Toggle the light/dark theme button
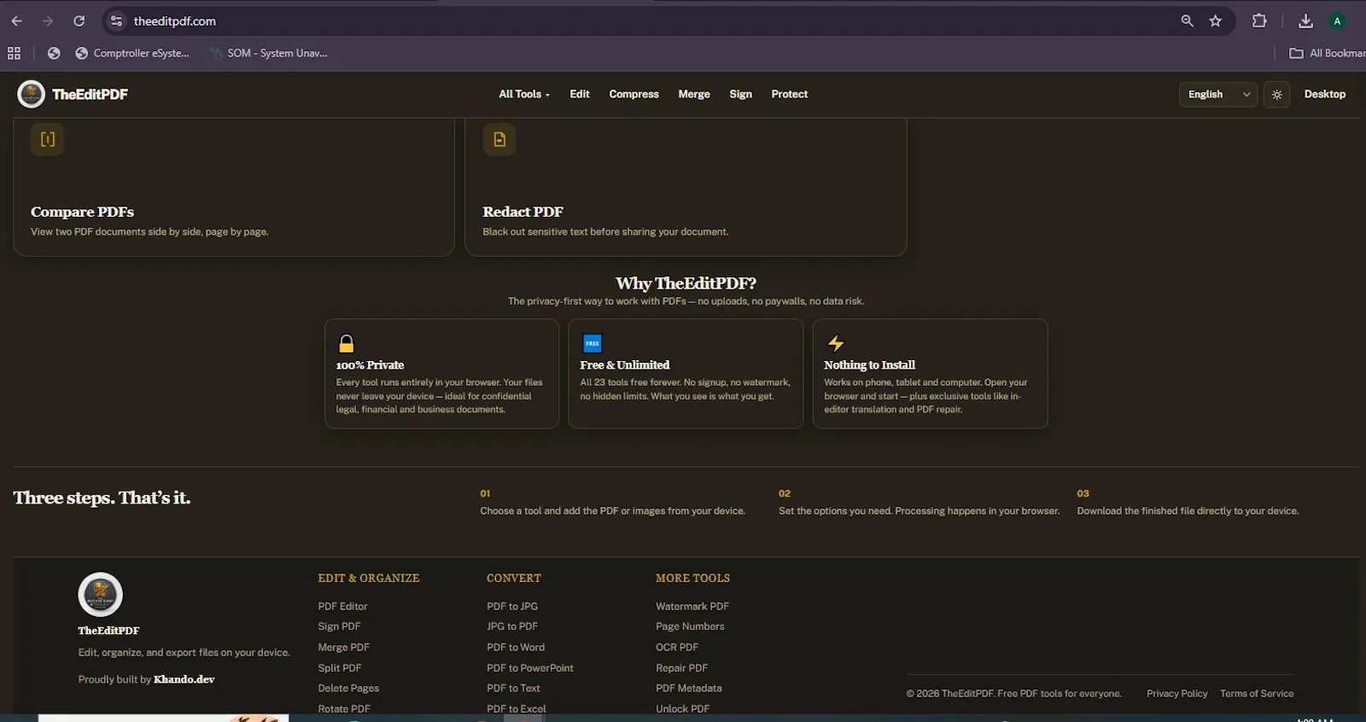Screen dimensions: 1366x722 tap(1276, 95)
